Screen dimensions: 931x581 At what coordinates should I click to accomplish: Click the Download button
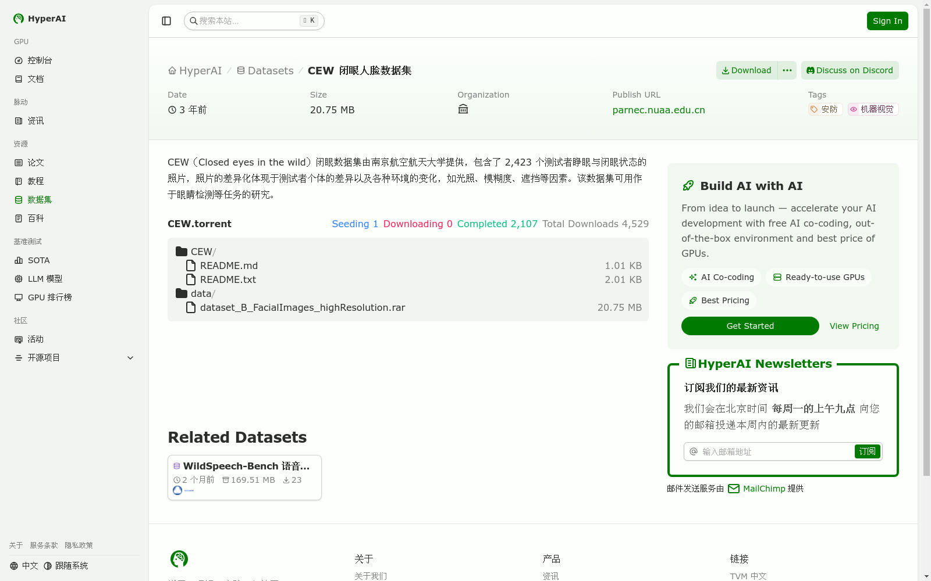[x=747, y=70]
